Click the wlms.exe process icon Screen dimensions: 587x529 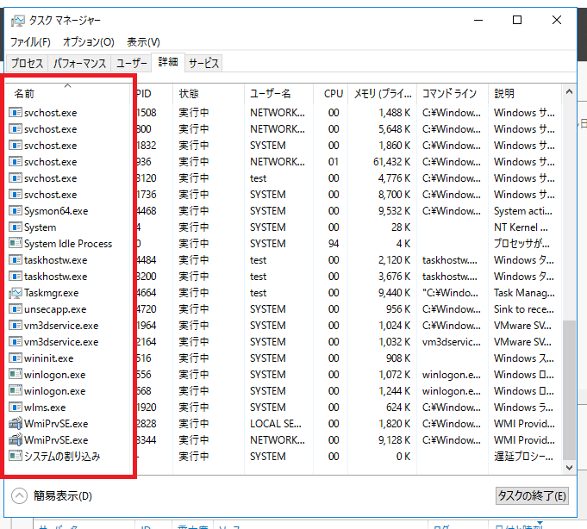point(15,407)
